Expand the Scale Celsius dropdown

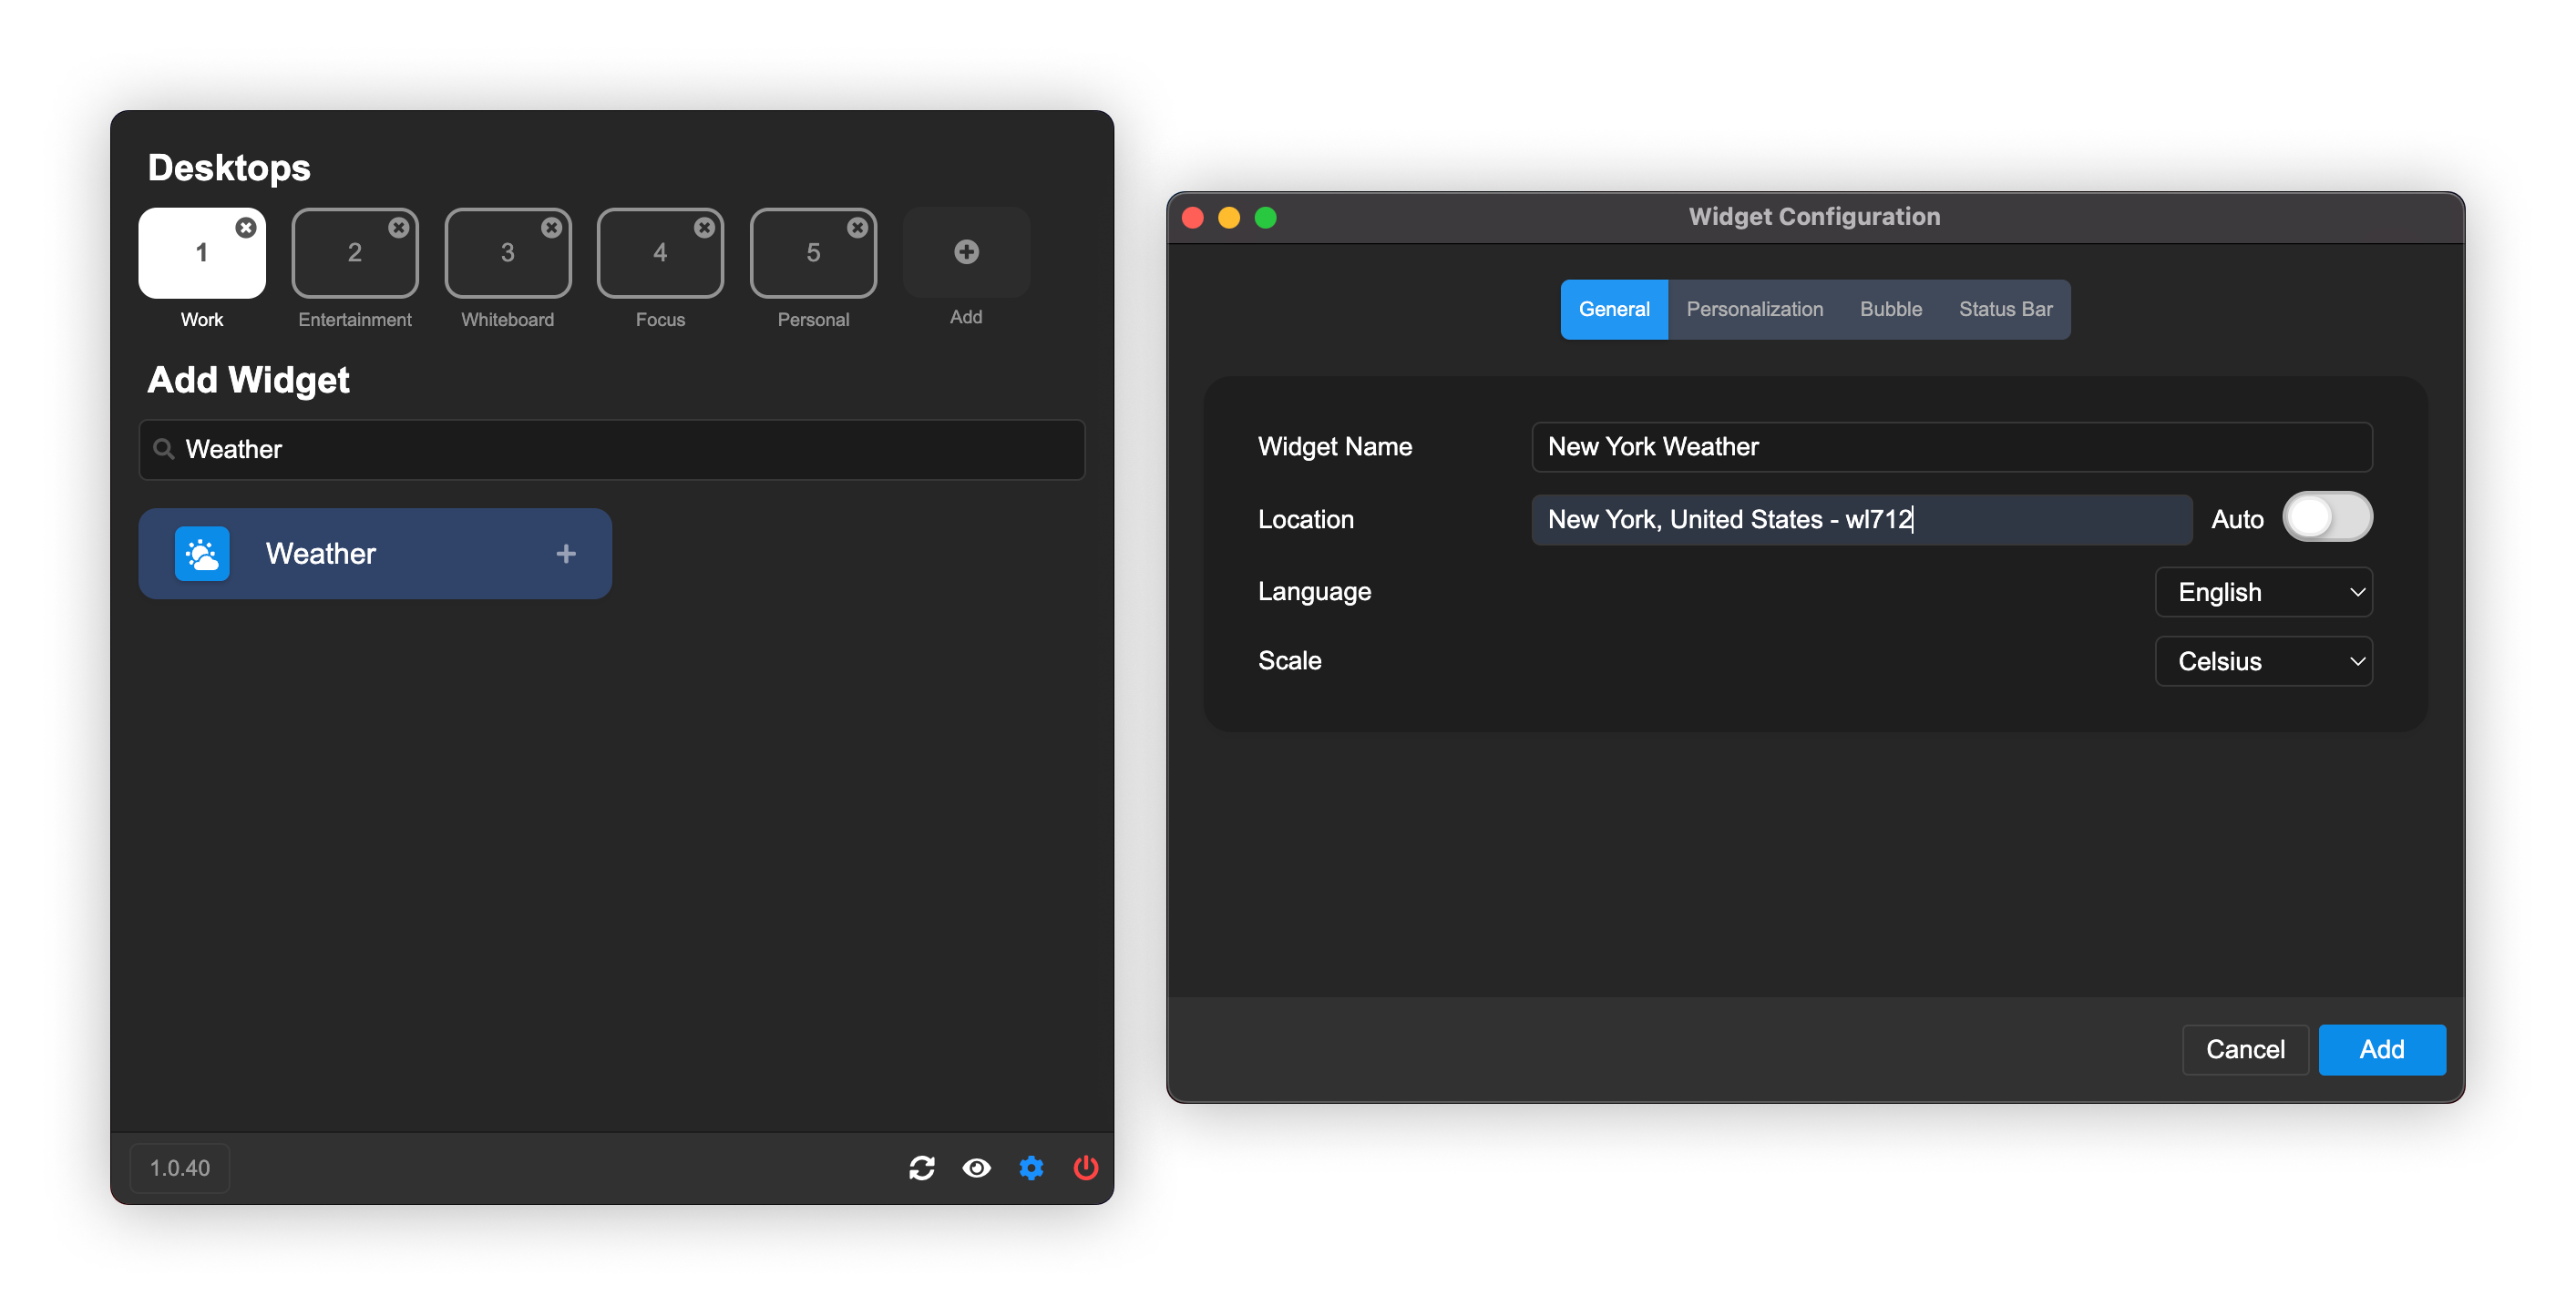2263,661
